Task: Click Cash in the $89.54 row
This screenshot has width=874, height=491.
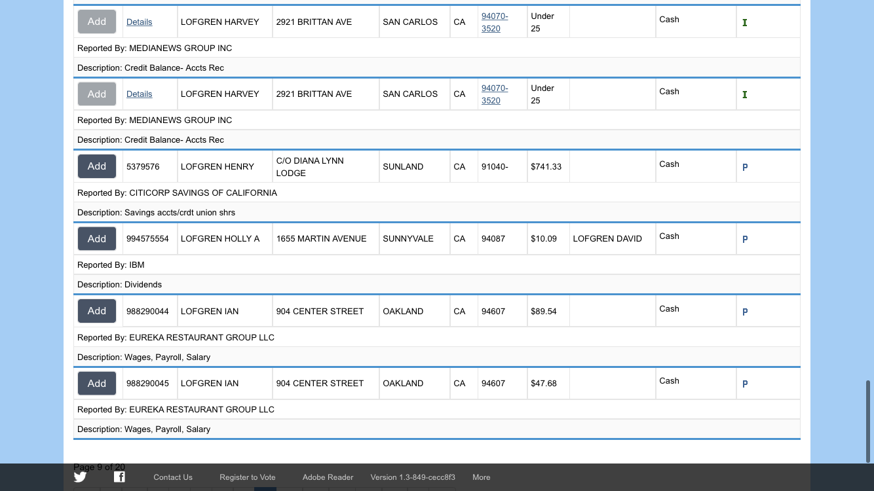Action: click(669, 309)
